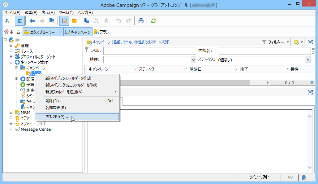Screen dimensions: 318x184
Task: Click the horizontal scrollbar right arrow
Action: coord(268,82)
